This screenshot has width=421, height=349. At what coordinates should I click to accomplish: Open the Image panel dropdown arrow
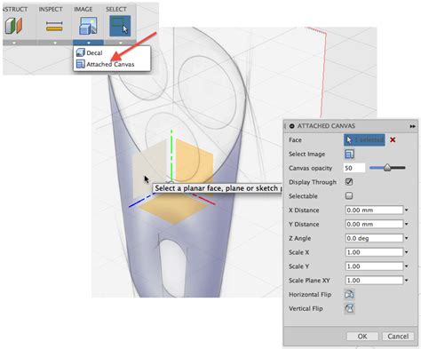coord(88,43)
